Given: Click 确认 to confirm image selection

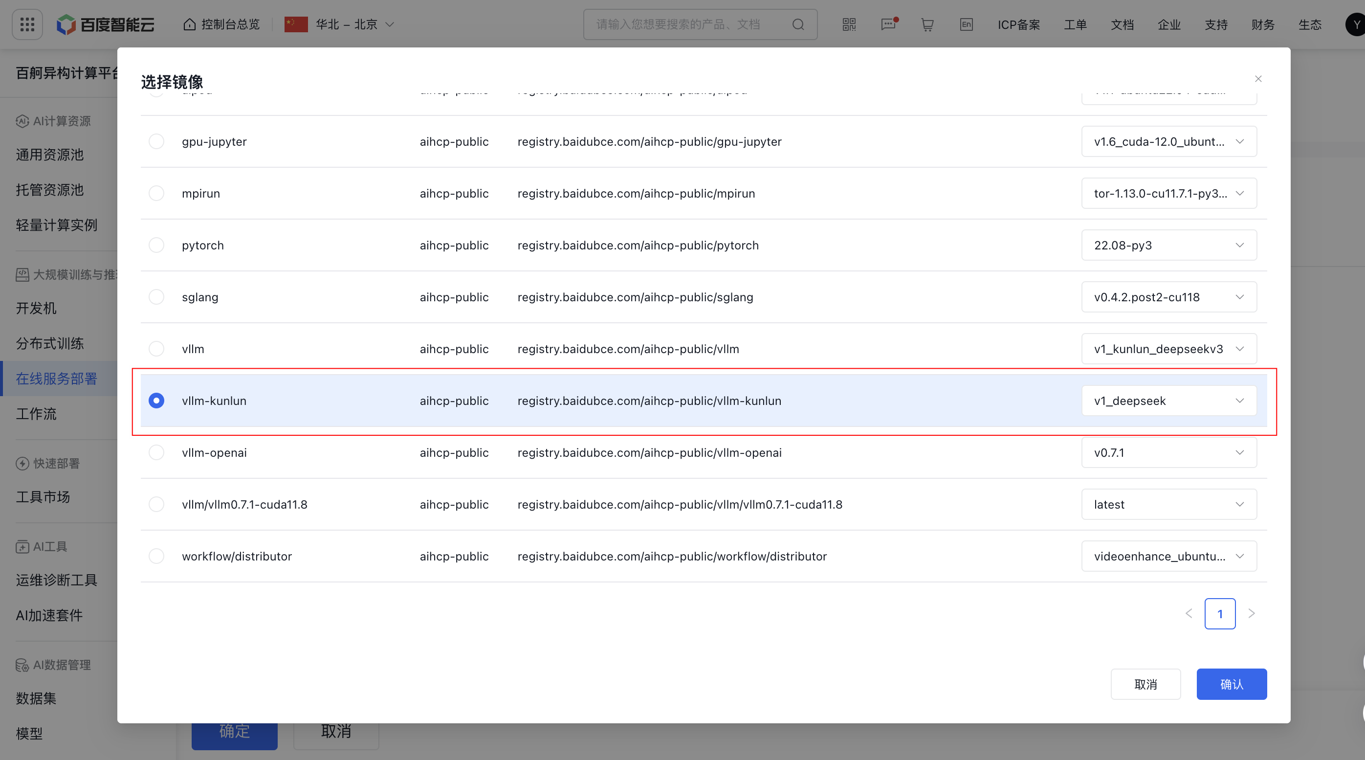Looking at the screenshot, I should point(1232,684).
